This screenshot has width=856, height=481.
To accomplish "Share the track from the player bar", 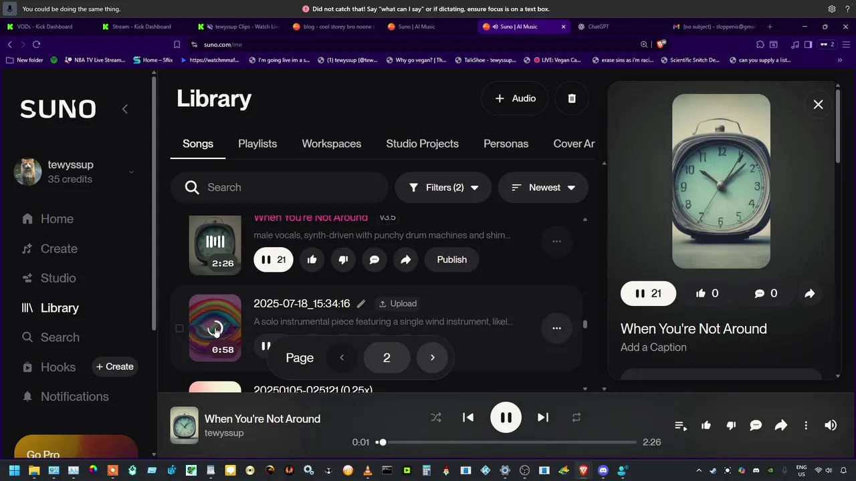I will click(x=781, y=426).
